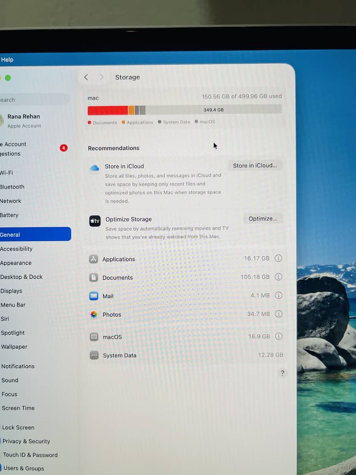356x475 pixels.
Task: Click the 'mac' disk name
Action: click(x=93, y=98)
